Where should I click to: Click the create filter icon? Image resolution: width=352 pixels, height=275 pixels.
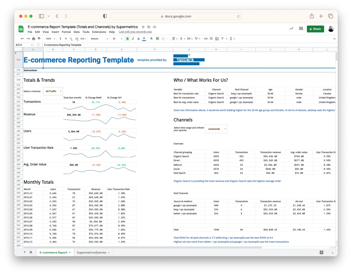222,39
